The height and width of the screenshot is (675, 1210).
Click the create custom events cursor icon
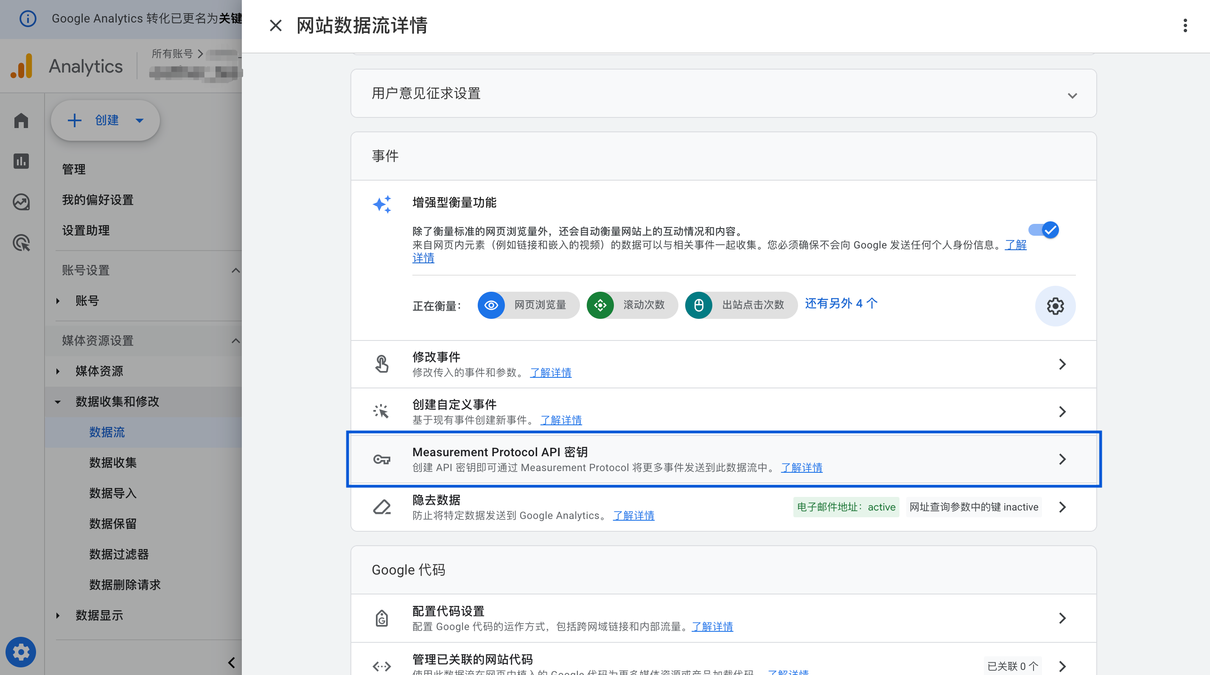click(381, 411)
